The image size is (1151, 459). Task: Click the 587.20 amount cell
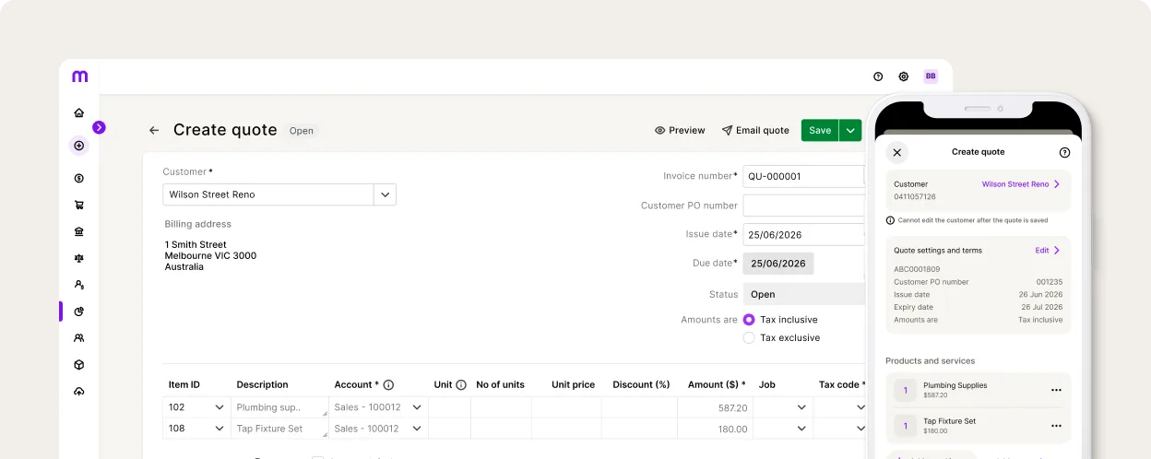point(715,407)
